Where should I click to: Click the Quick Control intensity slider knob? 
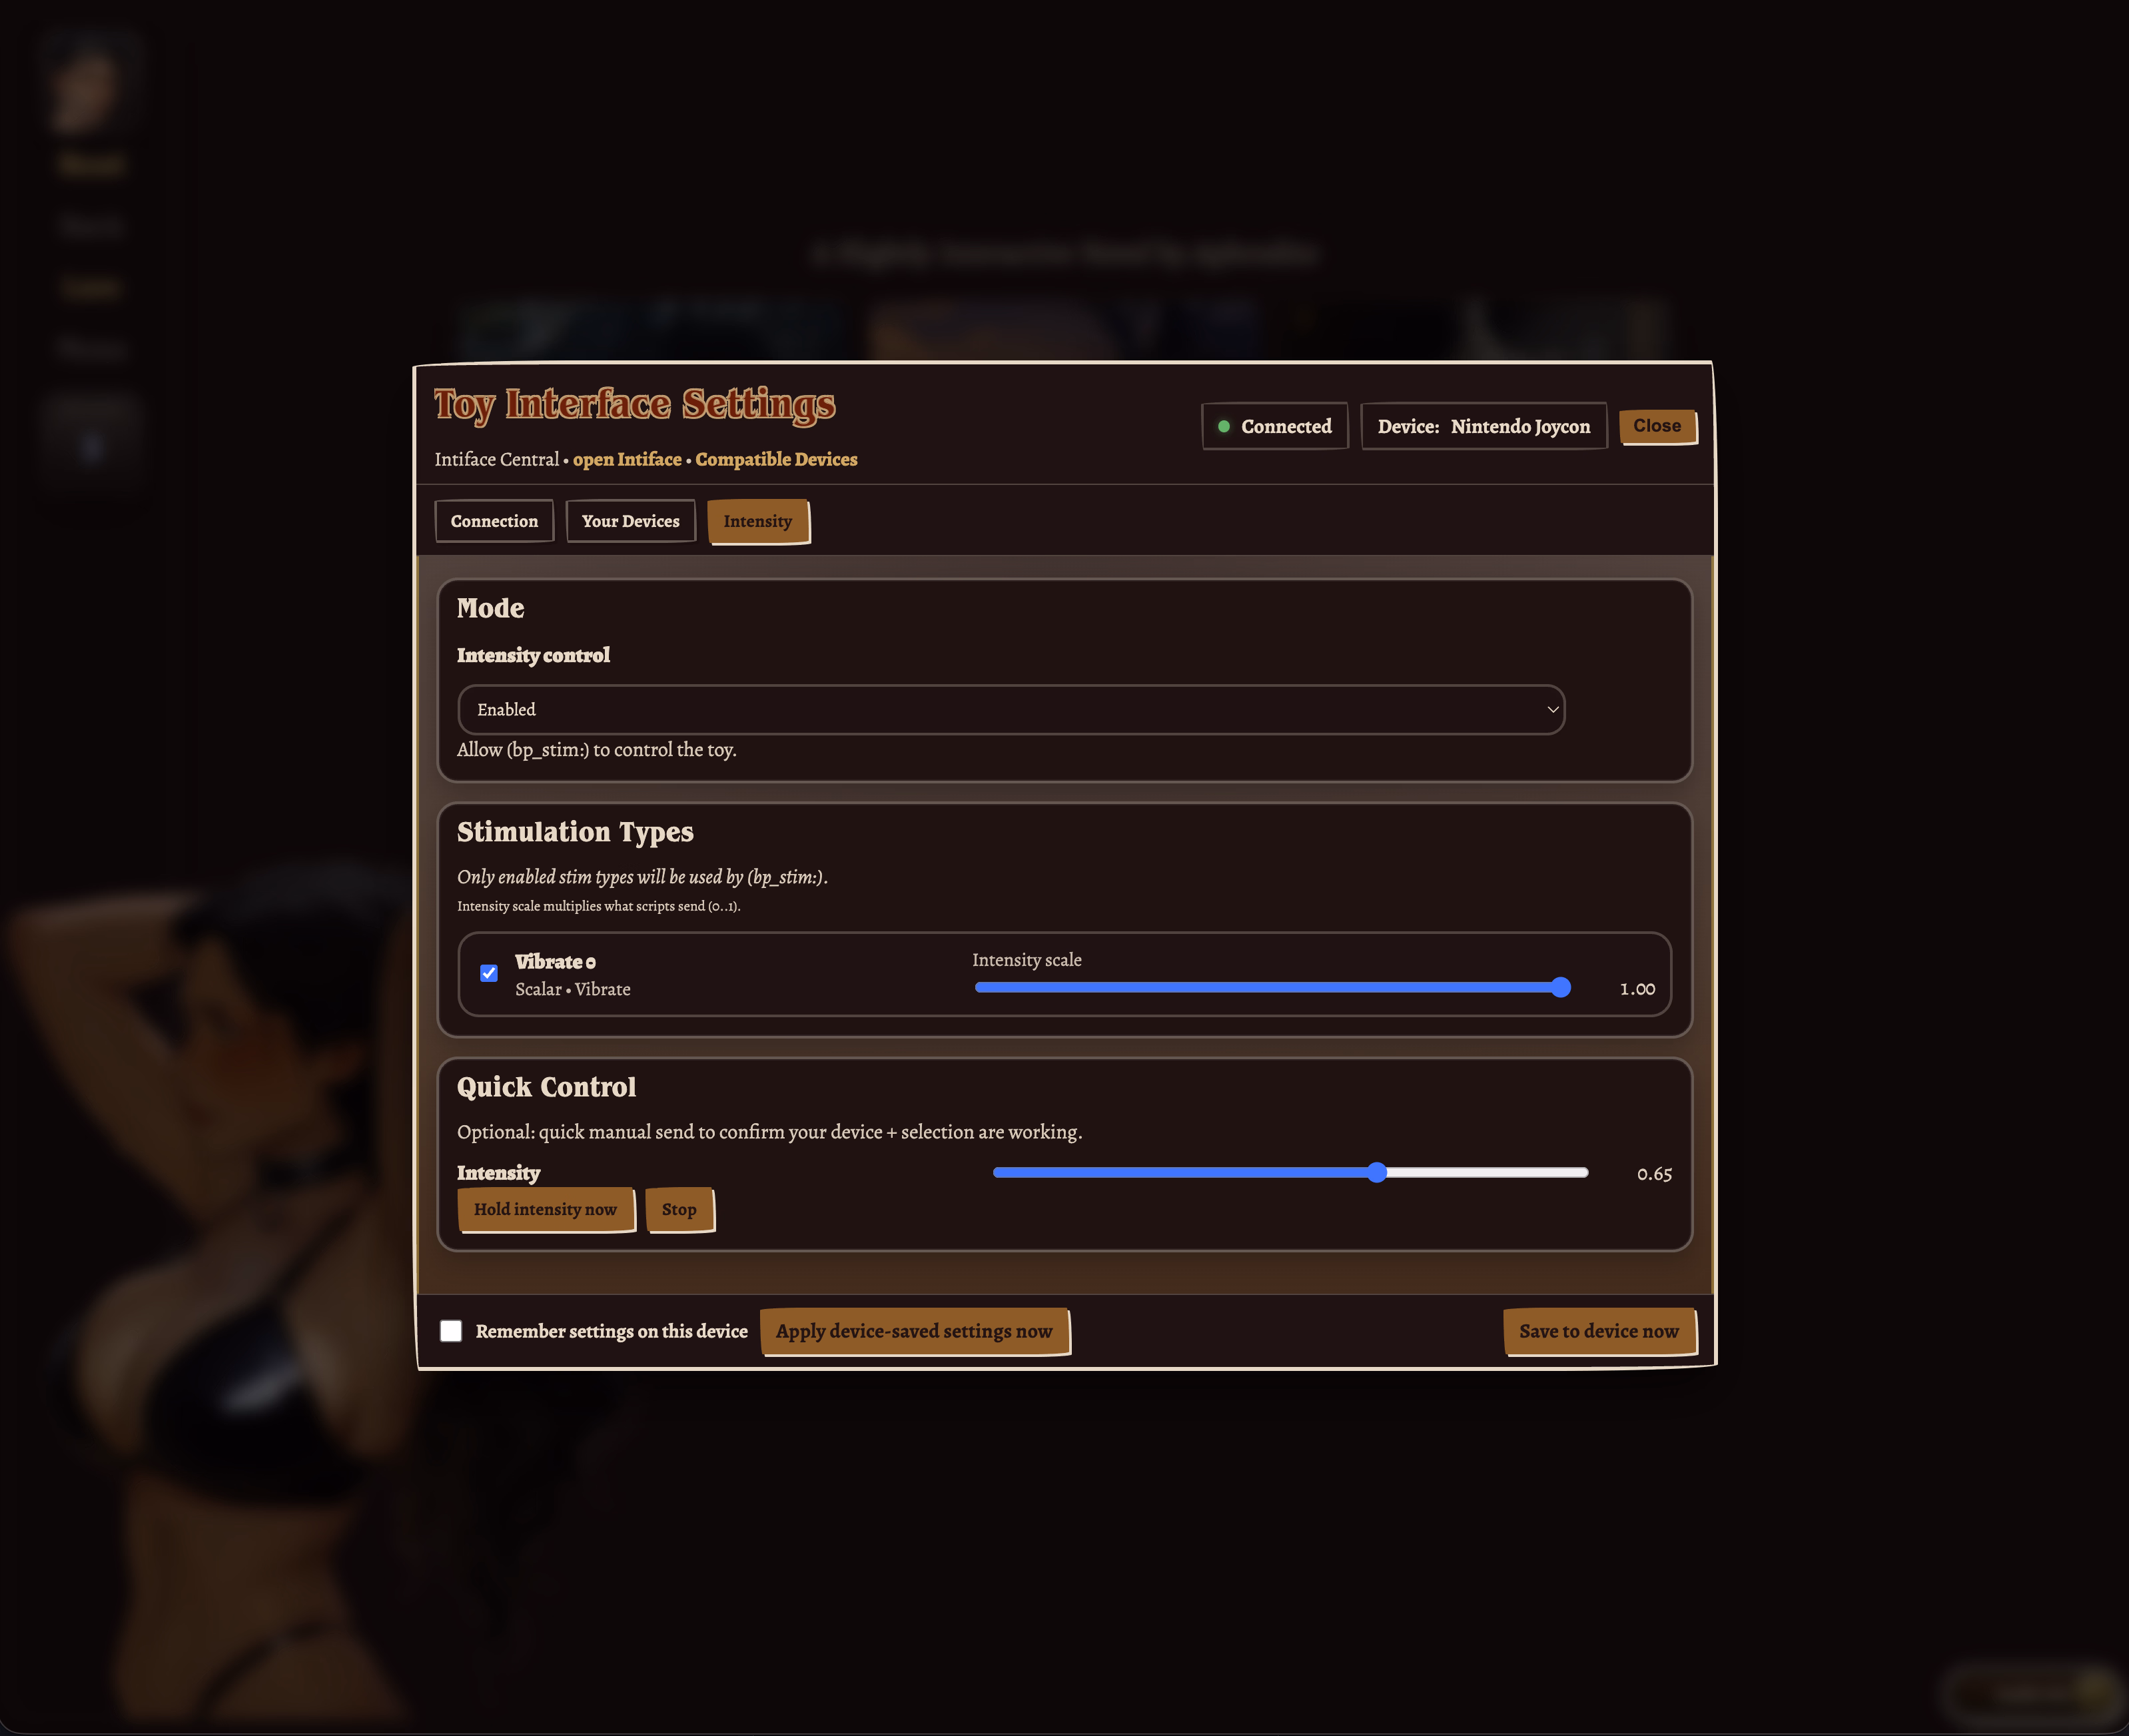coord(1377,1173)
